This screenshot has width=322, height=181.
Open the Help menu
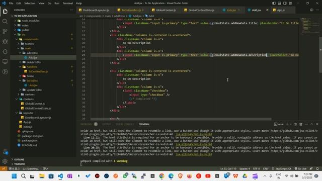[x=79, y=4]
